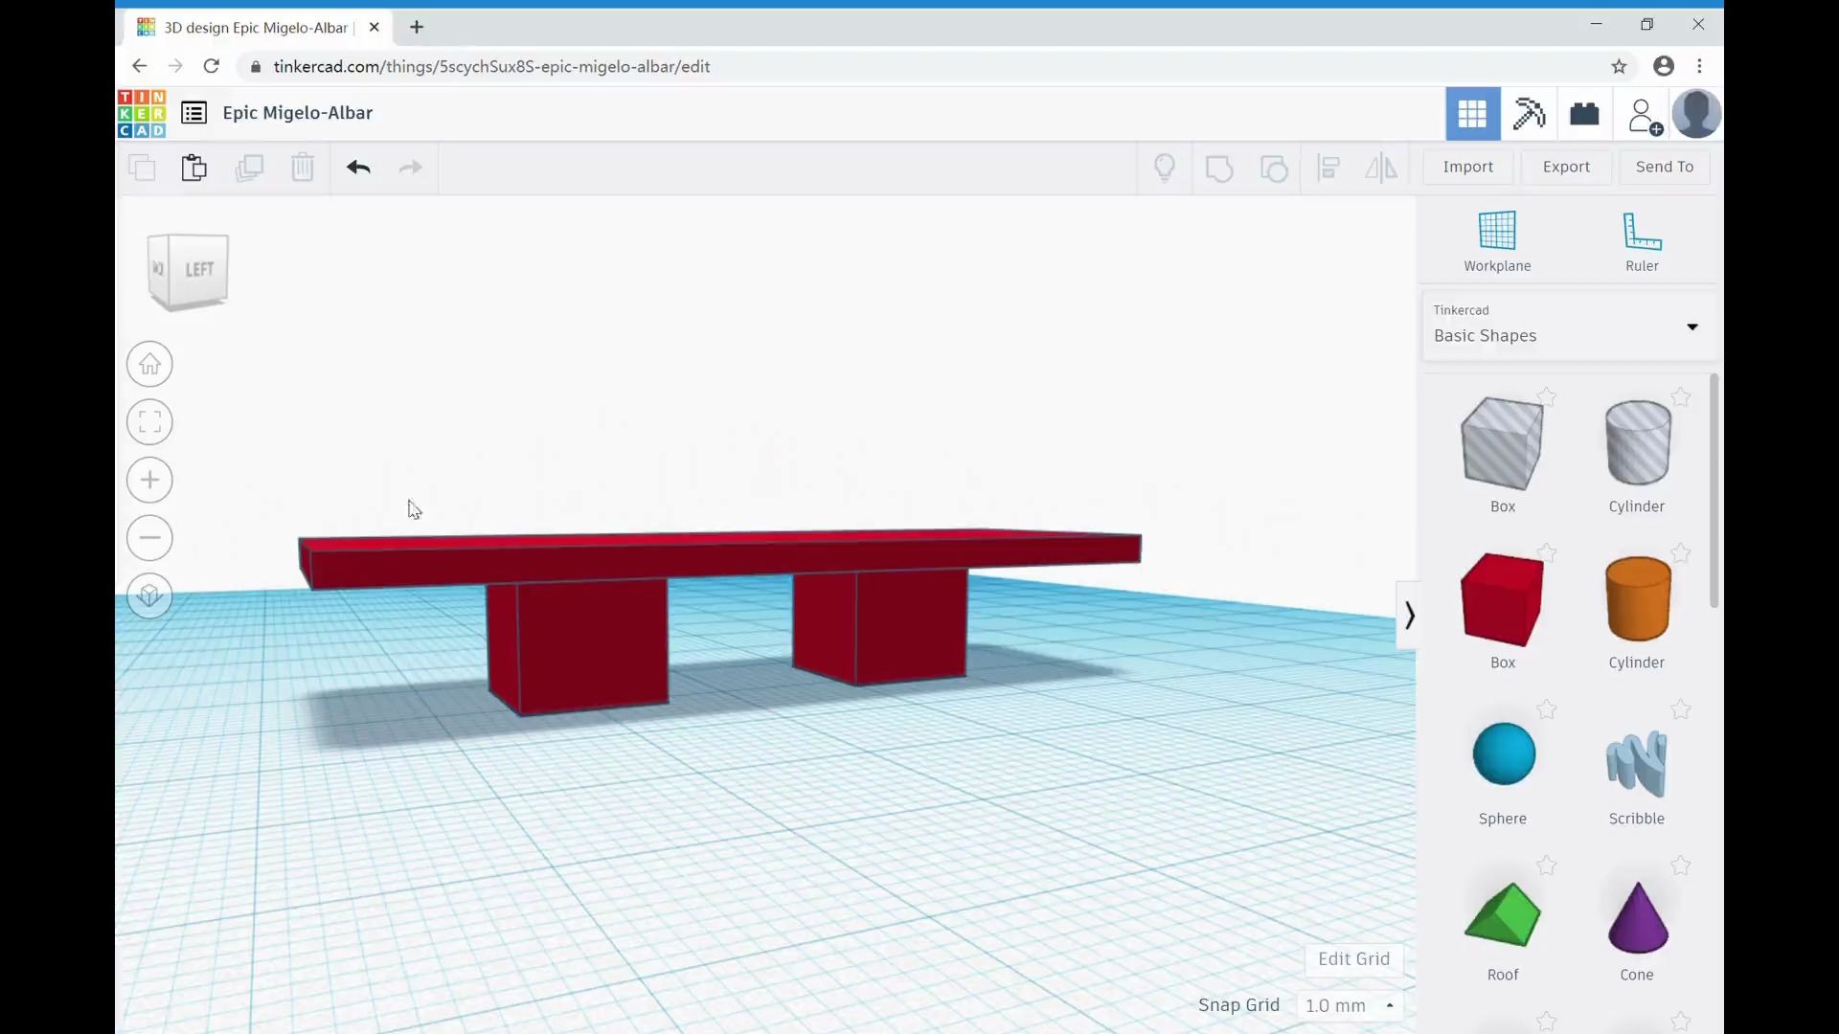Favorite the Scribble star
This screenshot has height=1034, width=1839.
pos(1680,708)
